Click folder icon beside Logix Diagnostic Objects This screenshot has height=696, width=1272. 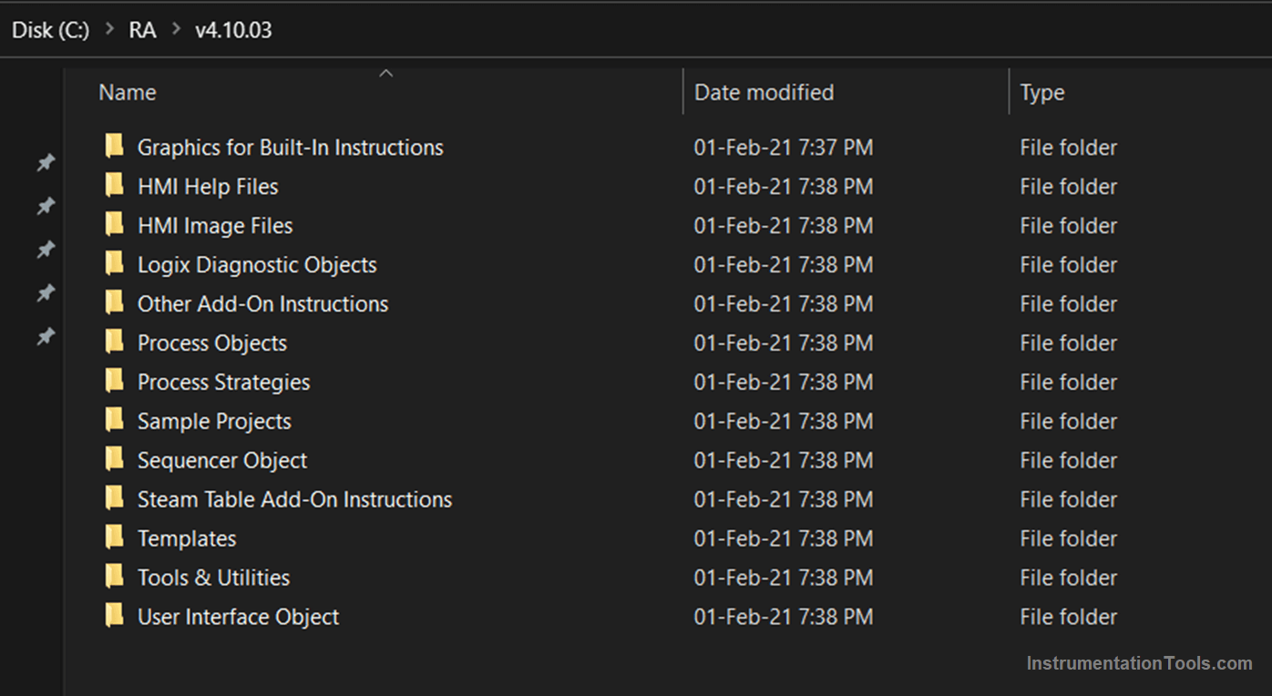114,264
